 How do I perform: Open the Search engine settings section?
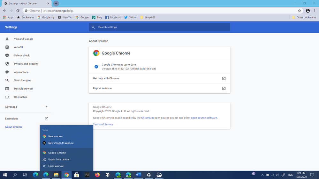[x=23, y=81]
